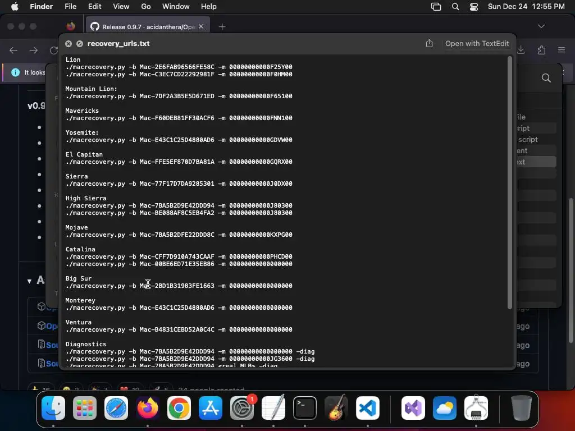Screen dimensions: 575x431
Task: Open Control Center in menu bar
Action: [x=474, y=7]
